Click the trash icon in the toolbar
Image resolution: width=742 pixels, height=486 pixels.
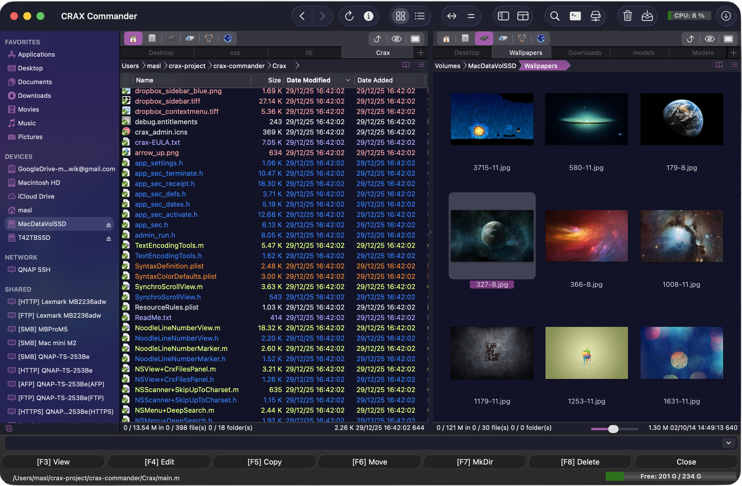(628, 16)
